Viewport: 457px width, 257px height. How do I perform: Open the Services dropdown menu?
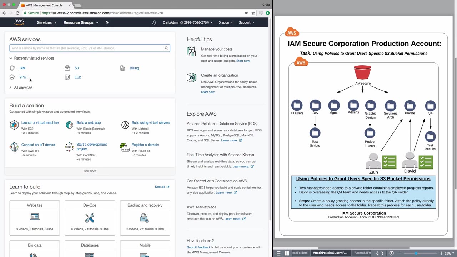pyautogui.click(x=47, y=22)
